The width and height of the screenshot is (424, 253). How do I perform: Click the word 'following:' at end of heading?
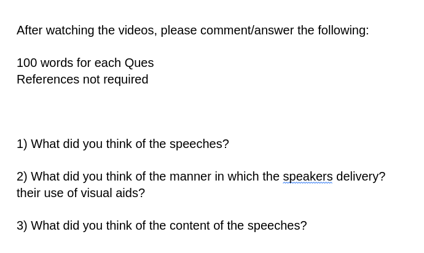343,30
